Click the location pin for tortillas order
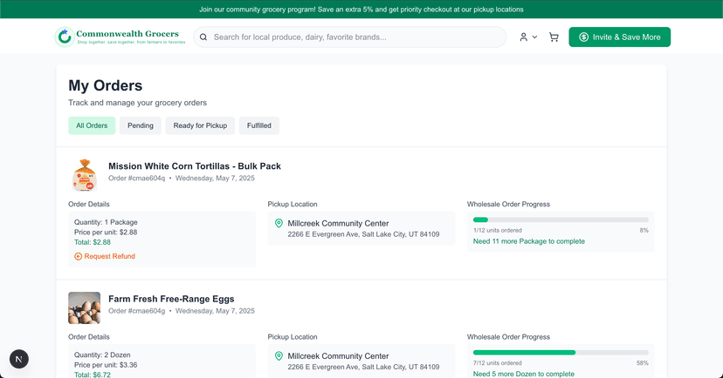This screenshot has height=378, width=723. [279, 224]
